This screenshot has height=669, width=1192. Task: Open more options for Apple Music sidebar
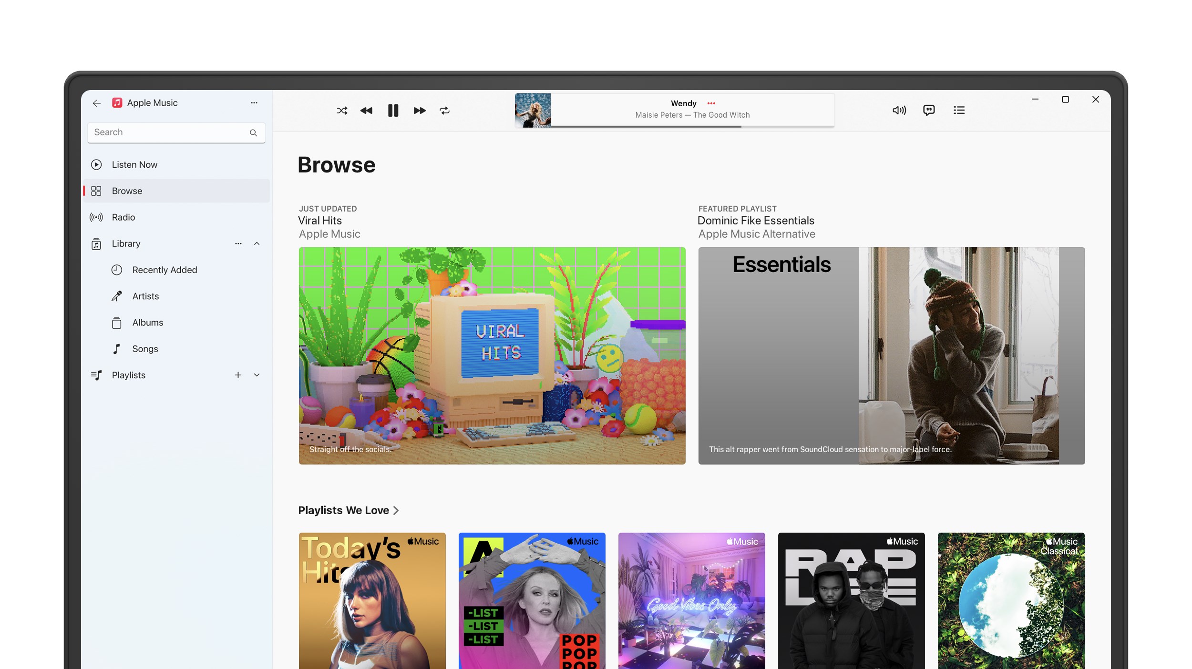[x=254, y=102]
